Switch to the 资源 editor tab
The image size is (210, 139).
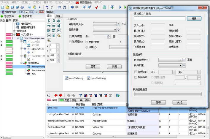[58, 16]
